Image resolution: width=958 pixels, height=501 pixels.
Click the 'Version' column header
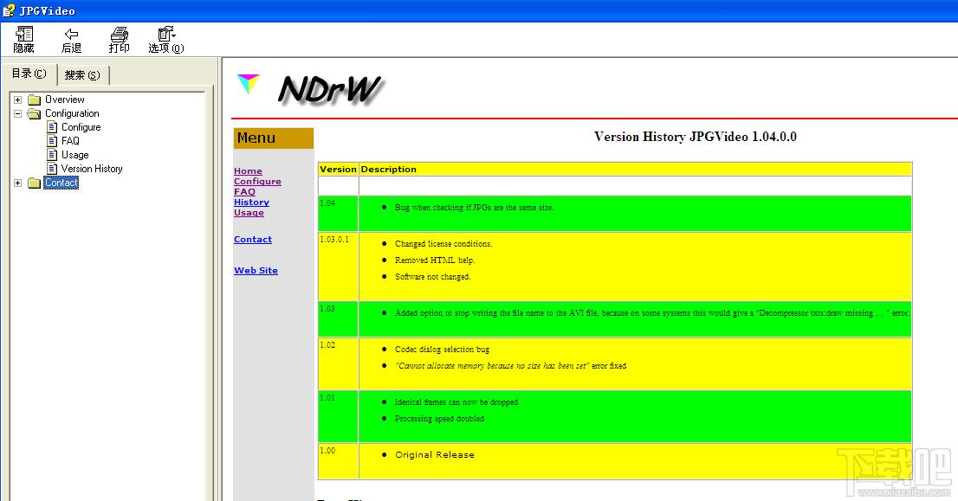click(x=338, y=169)
